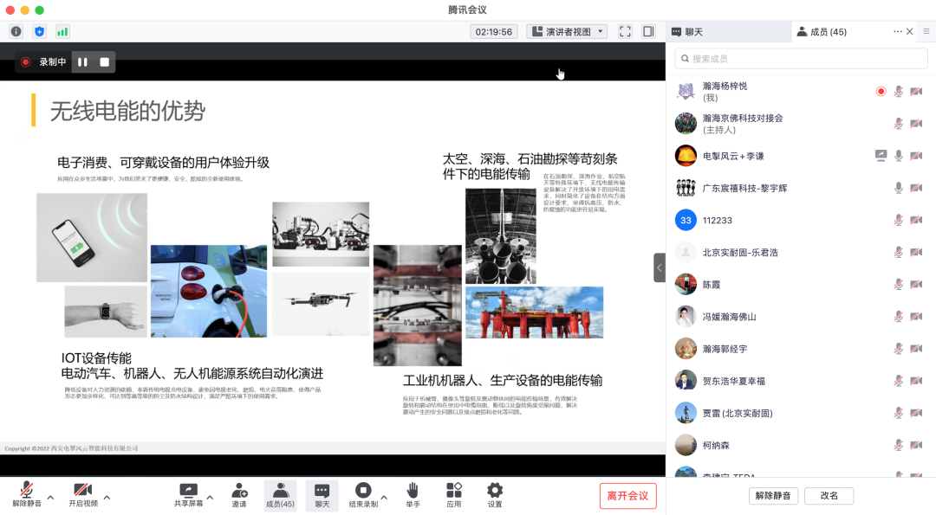The width and height of the screenshot is (936, 515).
Task: Click the red 离开会议 button
Action: pyautogui.click(x=627, y=496)
